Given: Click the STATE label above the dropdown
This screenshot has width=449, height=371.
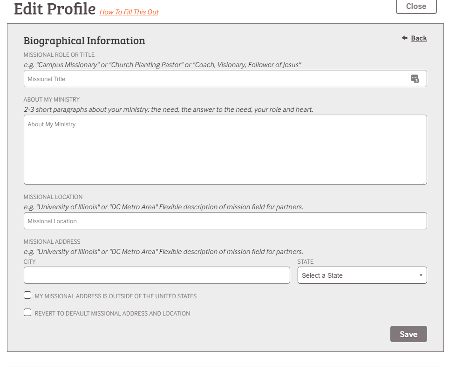Looking at the screenshot, I should click(x=305, y=262).
